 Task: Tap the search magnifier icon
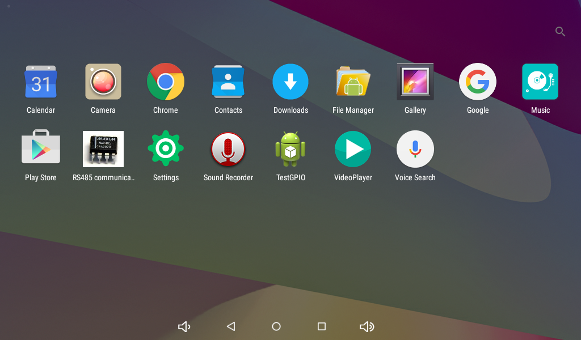click(x=560, y=32)
